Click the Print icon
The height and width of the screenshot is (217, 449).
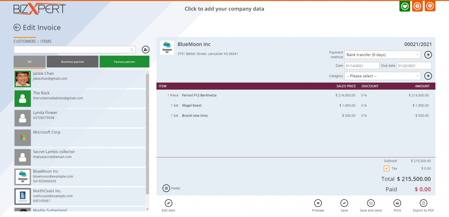point(397,203)
